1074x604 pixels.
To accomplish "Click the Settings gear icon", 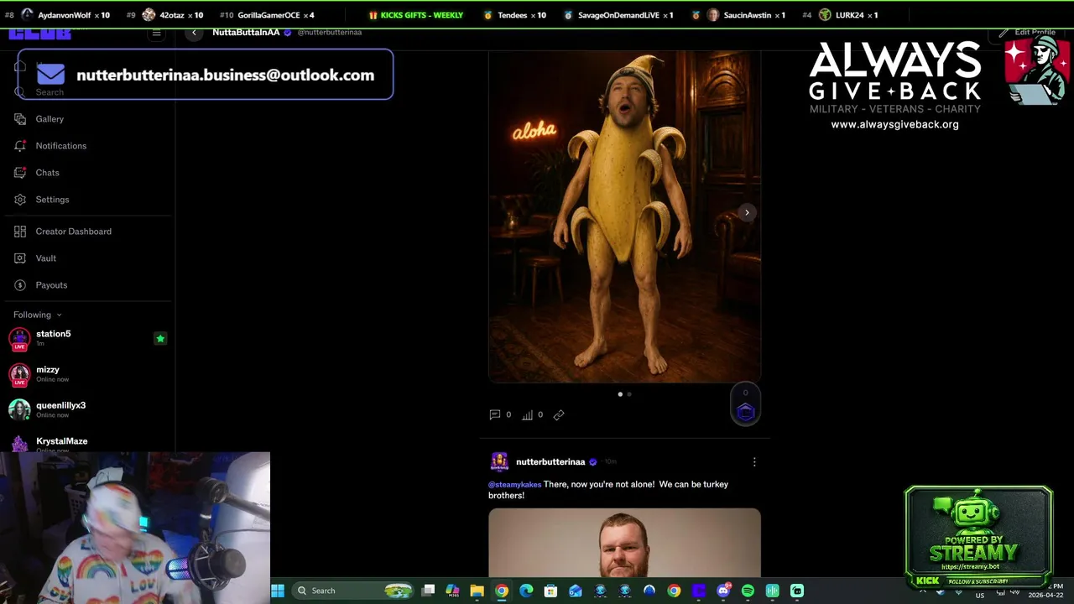I will click(20, 200).
